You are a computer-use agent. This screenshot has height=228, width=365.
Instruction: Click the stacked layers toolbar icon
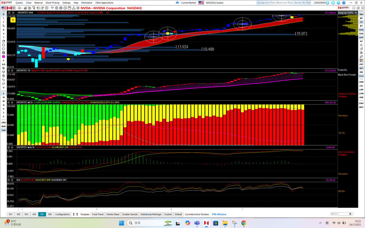pos(78,8)
